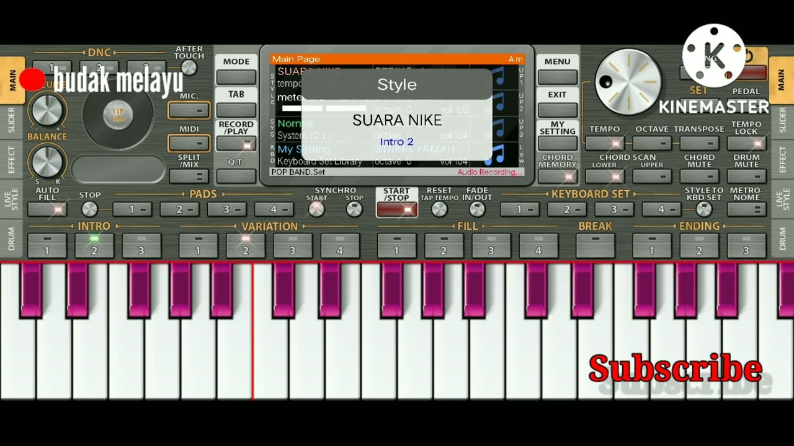The image size is (794, 446).
Task: Toggle Chord Scan Upper button
Action: point(652,176)
